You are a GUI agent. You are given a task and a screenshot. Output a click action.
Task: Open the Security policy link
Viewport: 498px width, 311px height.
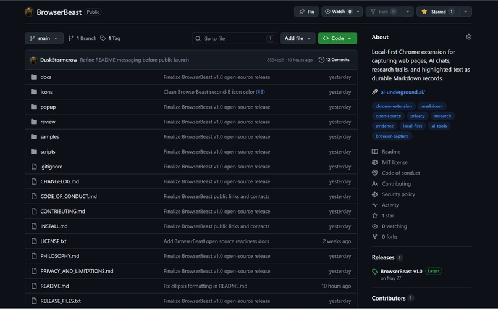pos(399,194)
